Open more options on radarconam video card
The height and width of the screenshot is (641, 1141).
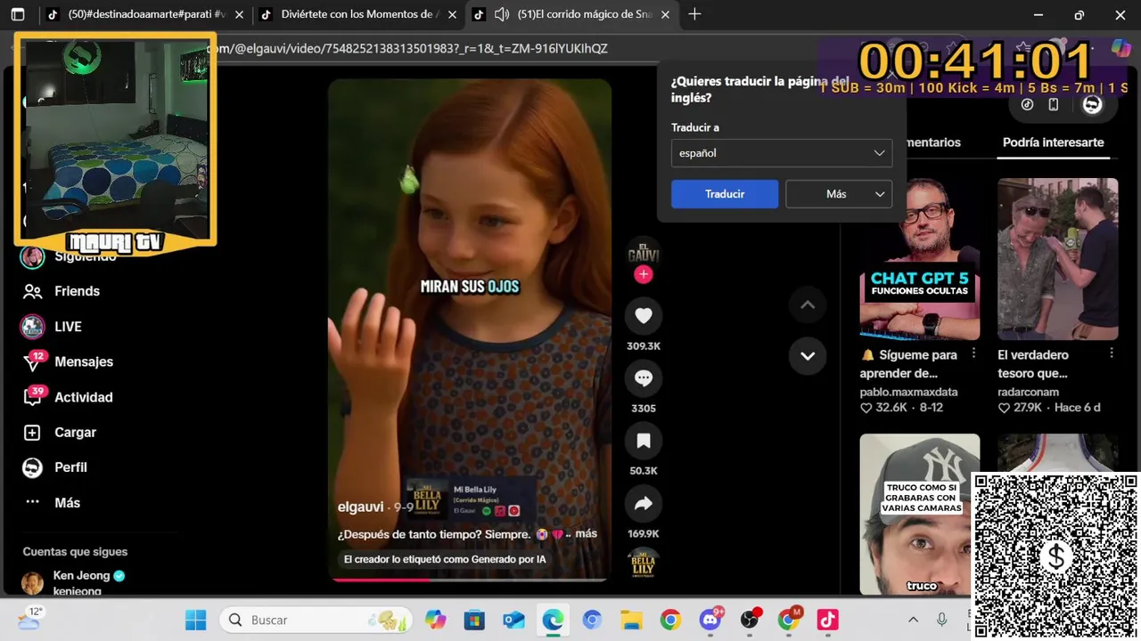pos(1111,353)
